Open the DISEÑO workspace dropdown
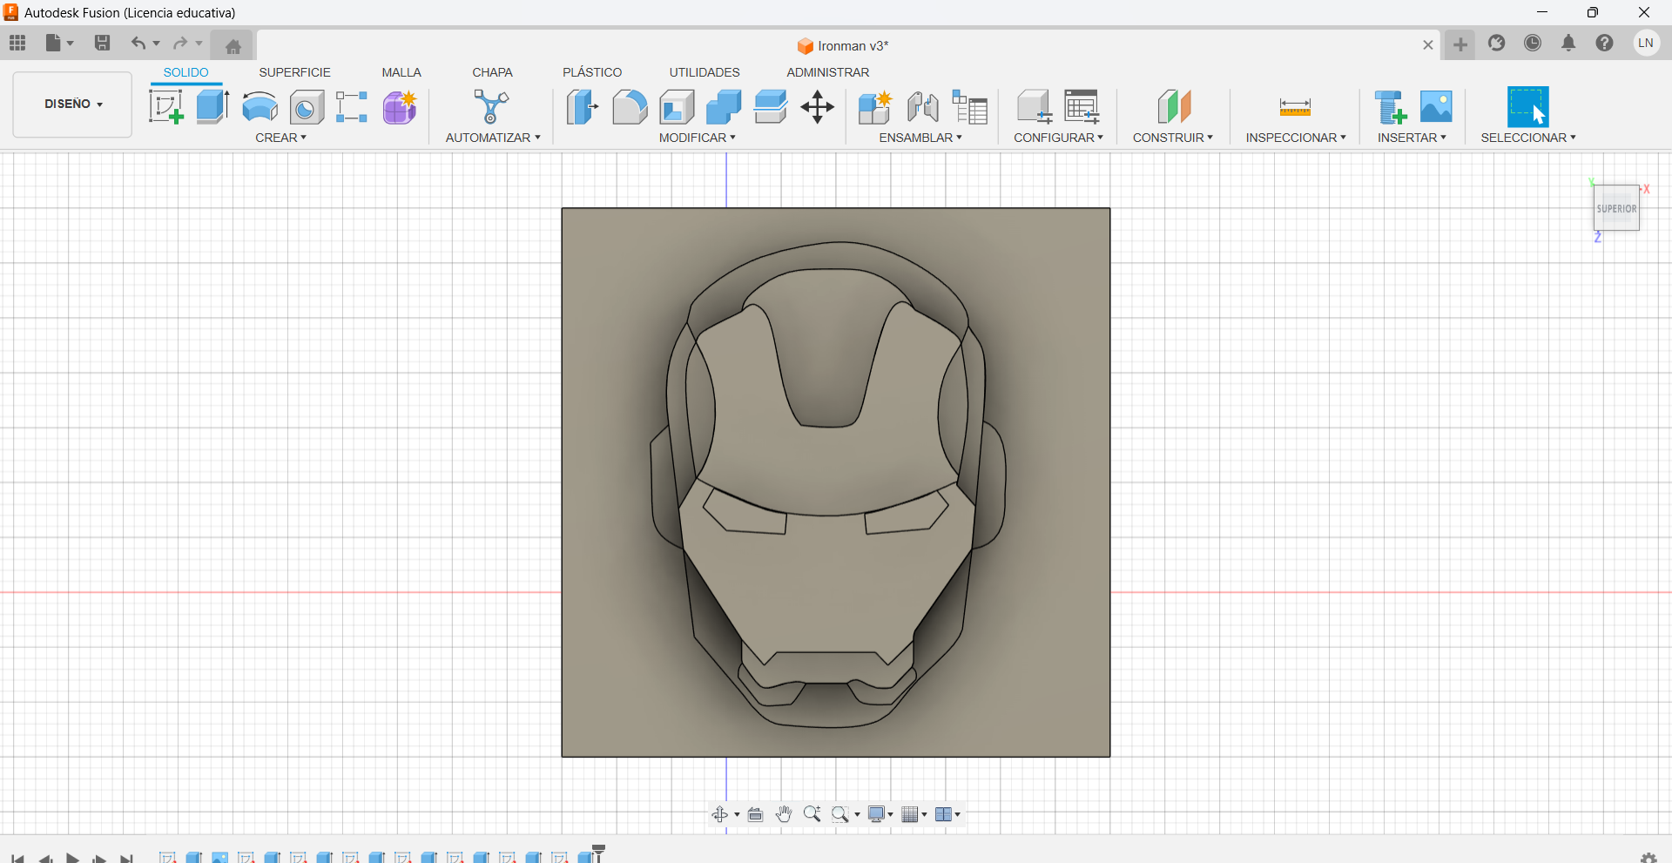This screenshot has height=863, width=1672. coord(73,105)
